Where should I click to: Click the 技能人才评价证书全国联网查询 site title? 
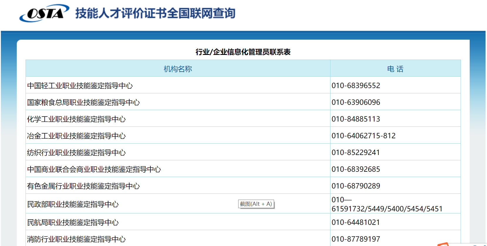155,14
